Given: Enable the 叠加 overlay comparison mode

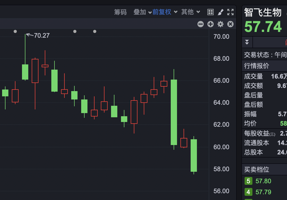Looking at the screenshot, I should [x=140, y=12].
